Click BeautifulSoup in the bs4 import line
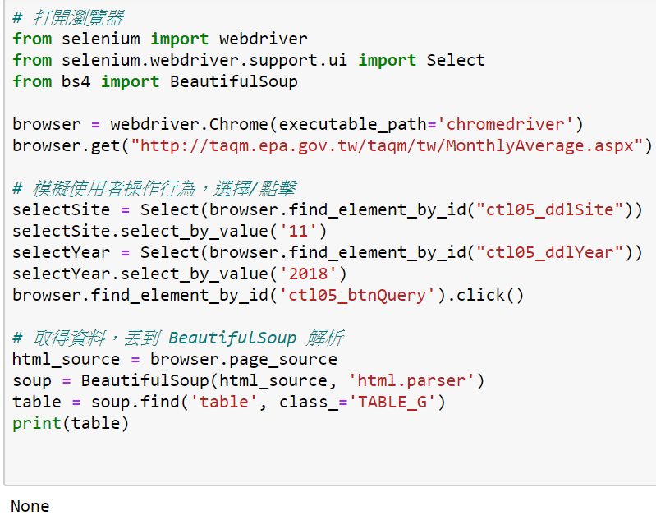The image size is (656, 520). pos(234,81)
